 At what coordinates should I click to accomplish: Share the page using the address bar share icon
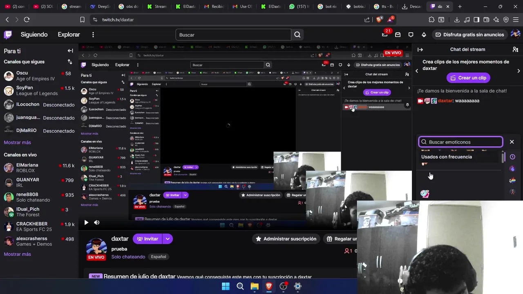click(367, 20)
